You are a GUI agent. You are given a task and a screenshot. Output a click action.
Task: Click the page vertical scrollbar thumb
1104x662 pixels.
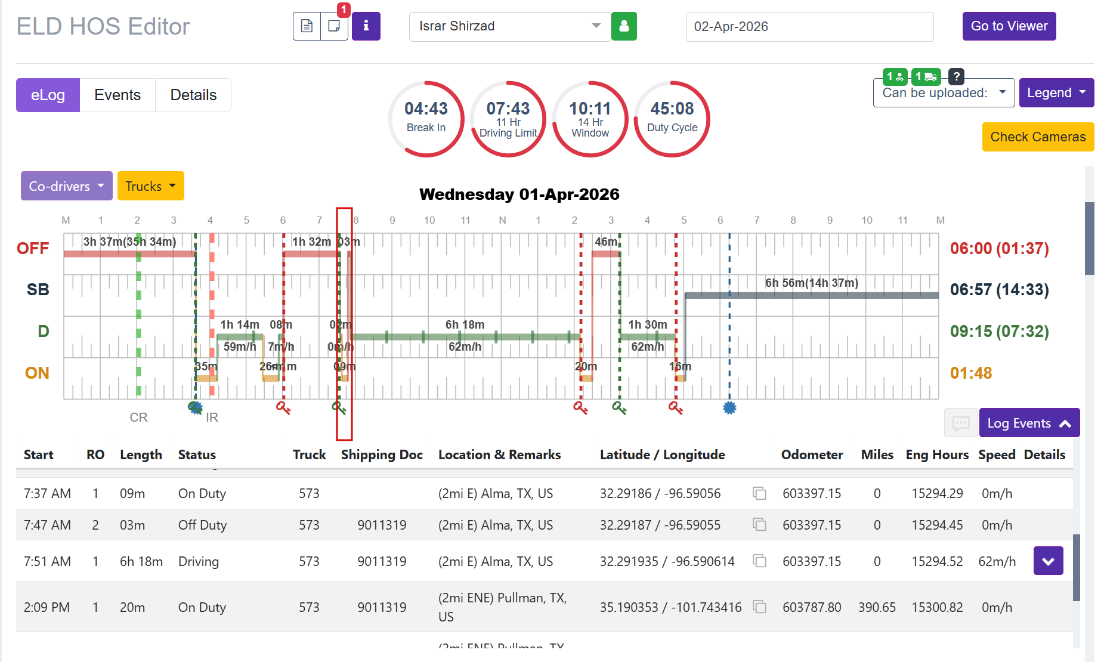click(1090, 238)
